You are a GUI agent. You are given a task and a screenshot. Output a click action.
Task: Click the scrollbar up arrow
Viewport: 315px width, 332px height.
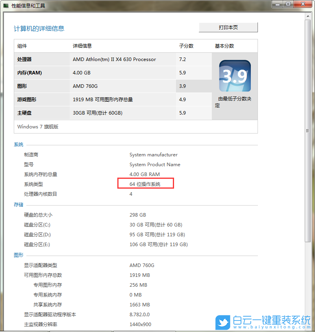(x=308, y=16)
